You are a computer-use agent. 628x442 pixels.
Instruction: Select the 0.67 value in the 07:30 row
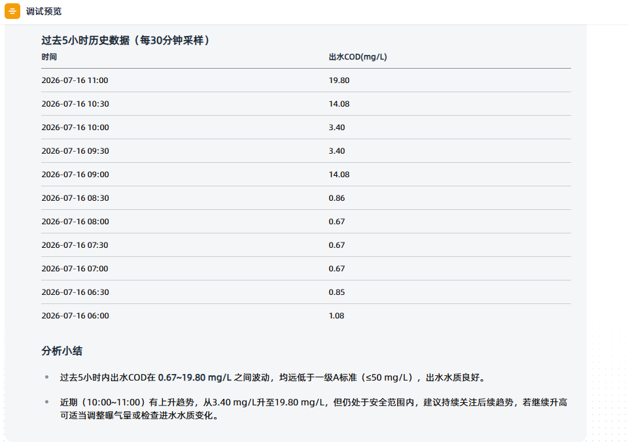click(x=336, y=245)
